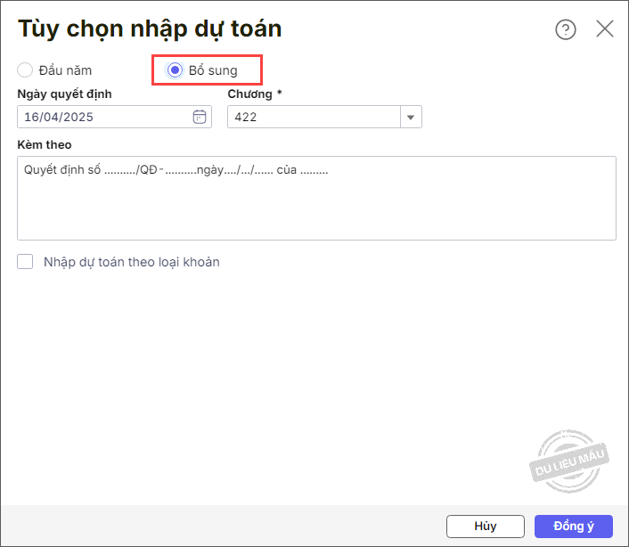Click the Chương required field label
Screen dimensions: 629x547
click(255, 94)
